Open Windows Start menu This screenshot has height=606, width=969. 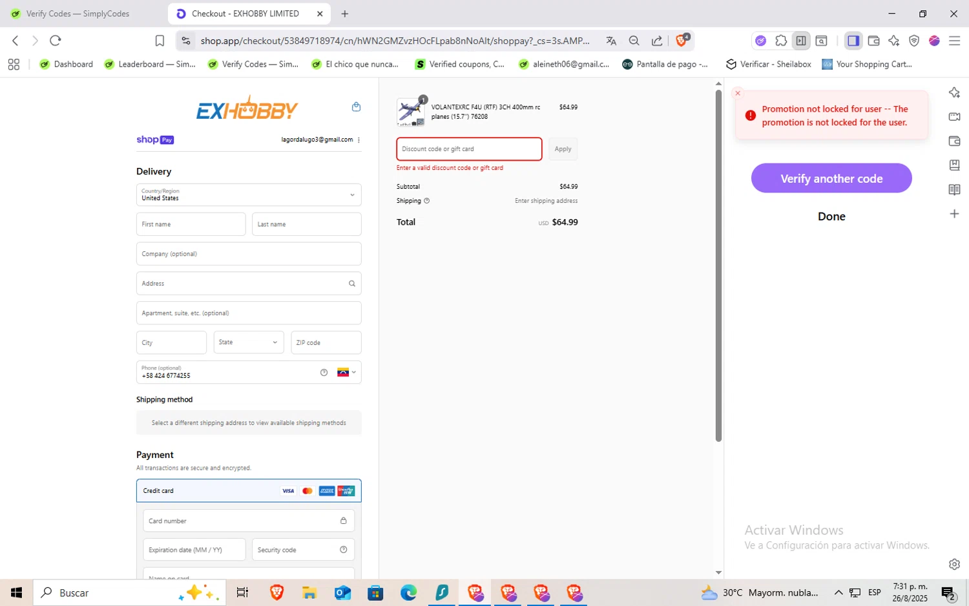pyautogui.click(x=16, y=592)
